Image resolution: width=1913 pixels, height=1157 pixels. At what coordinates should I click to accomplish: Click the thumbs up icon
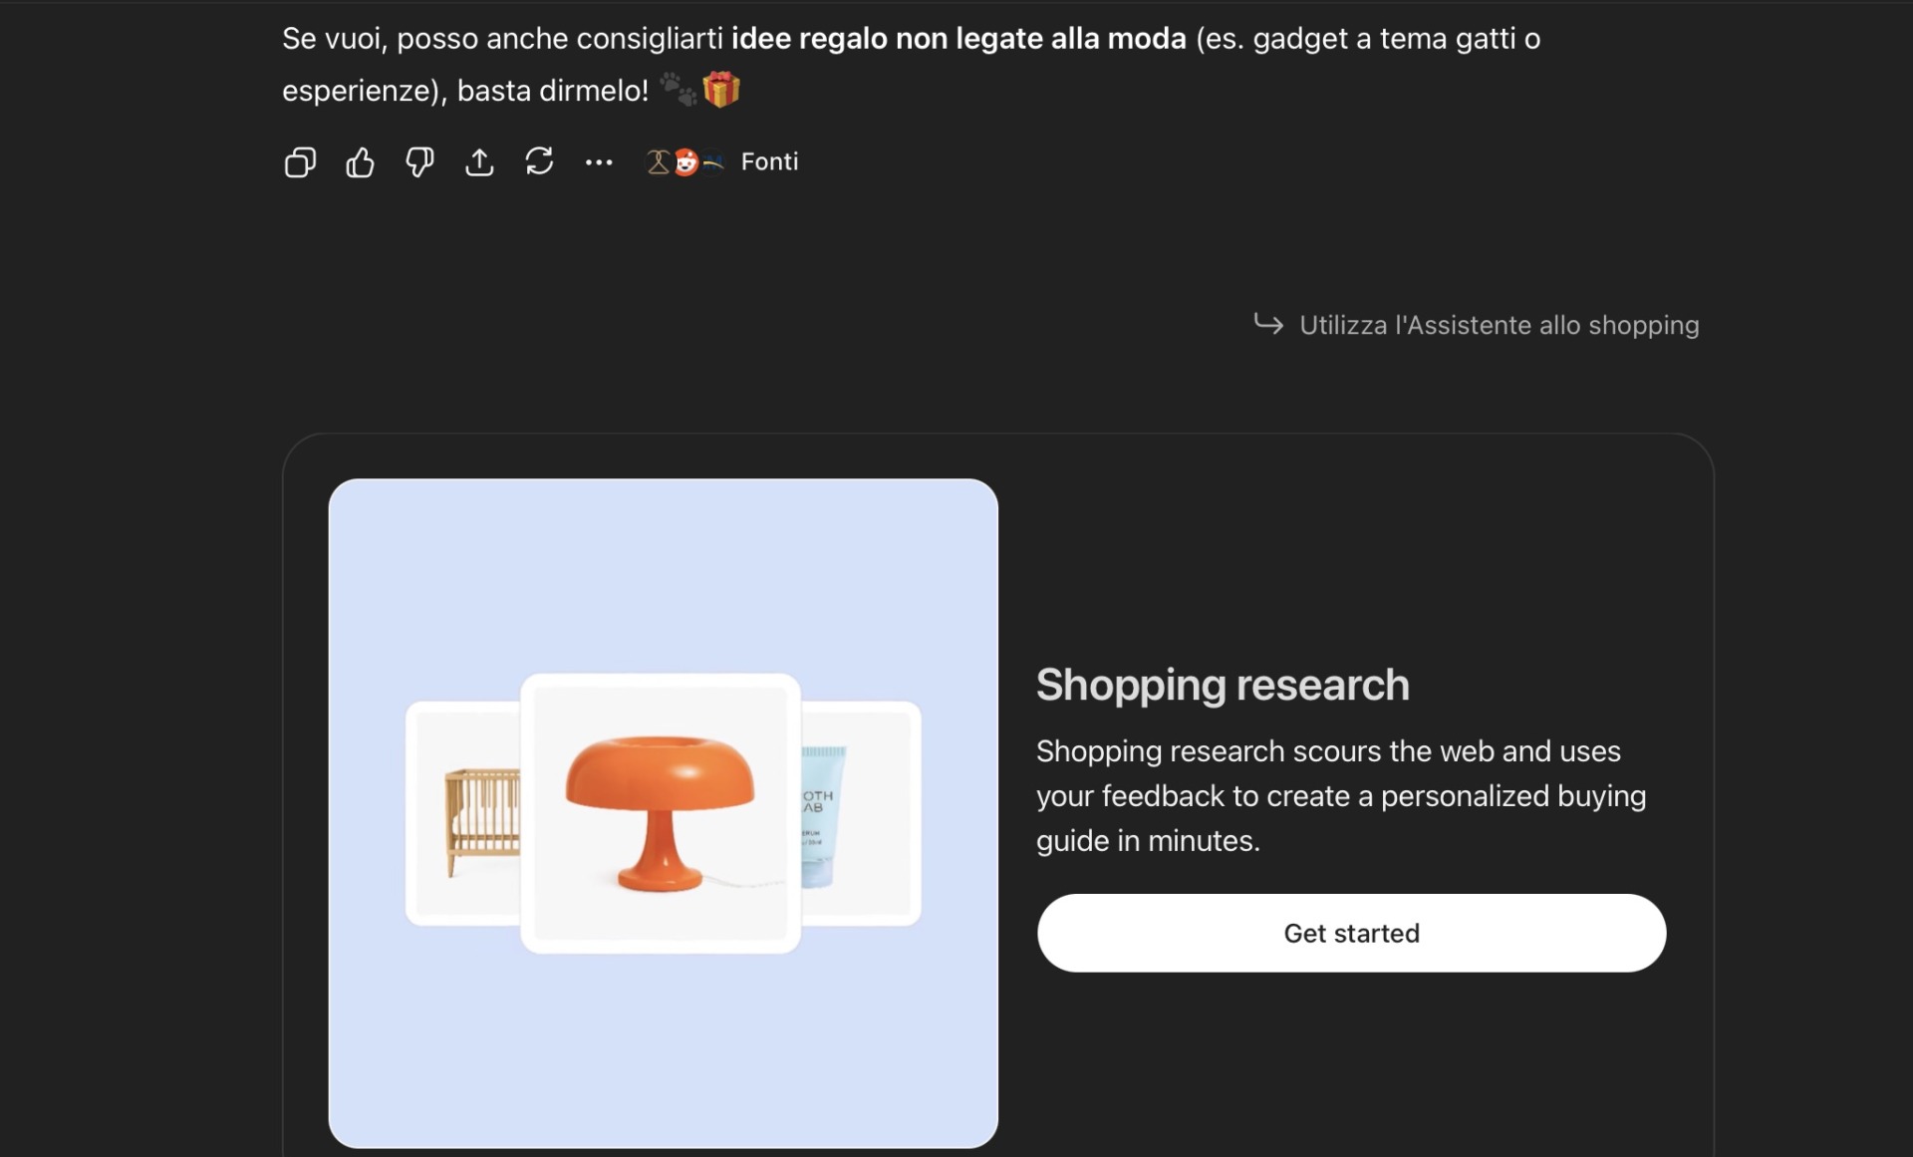360,162
